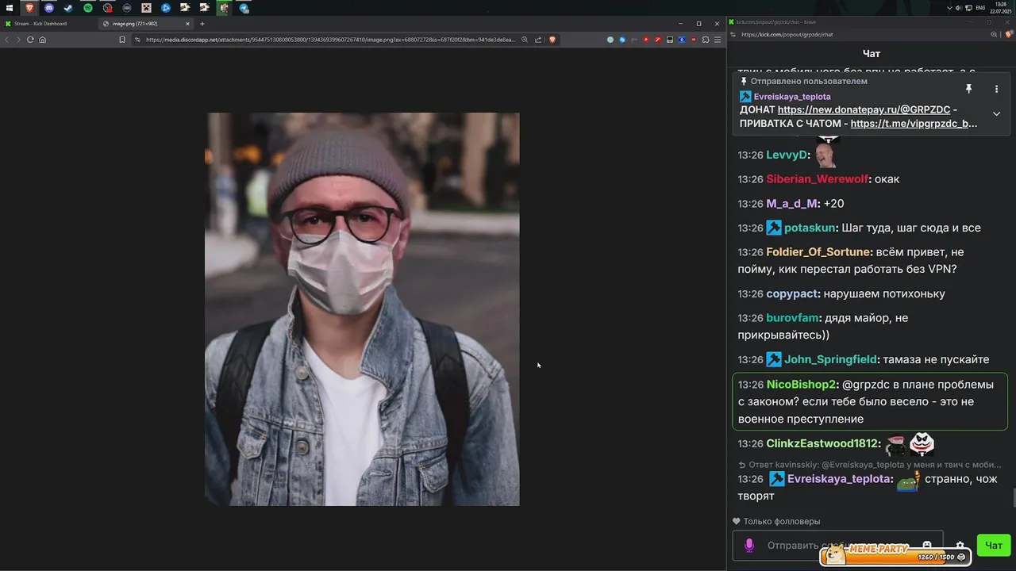Click username NicoBishop2
The width and height of the screenshot is (1016, 571).
[x=802, y=385]
